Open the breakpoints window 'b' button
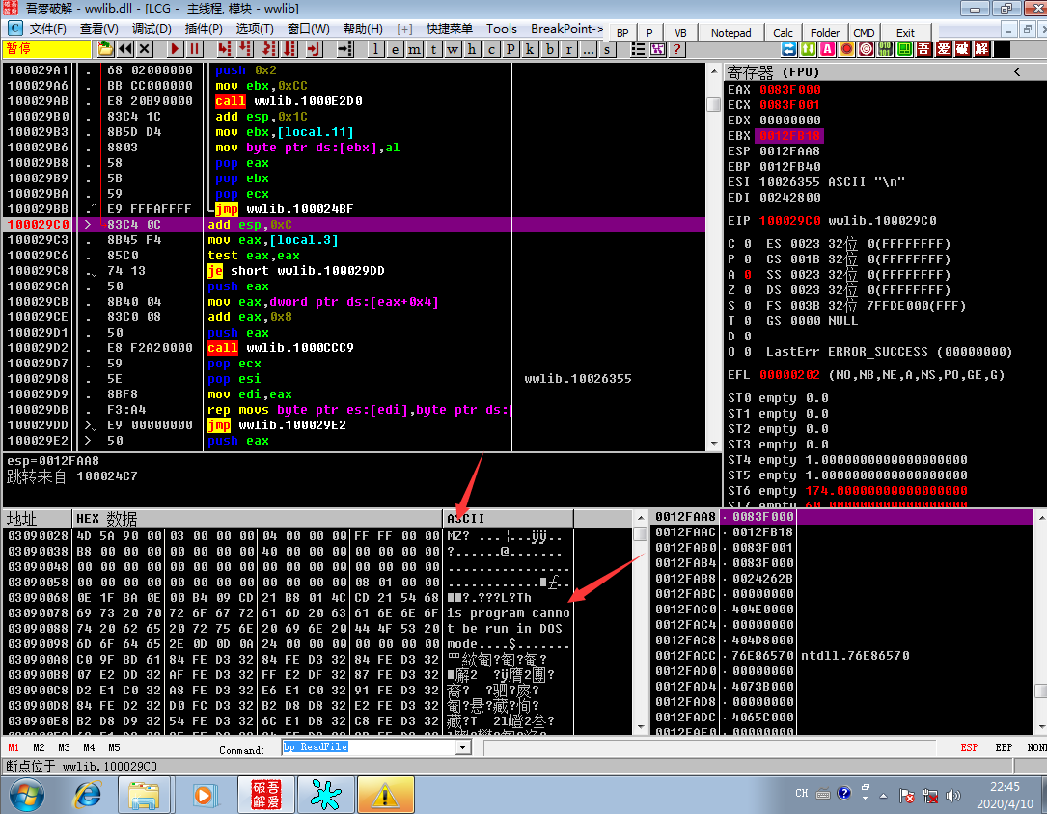The height and width of the screenshot is (814, 1047). [x=549, y=49]
